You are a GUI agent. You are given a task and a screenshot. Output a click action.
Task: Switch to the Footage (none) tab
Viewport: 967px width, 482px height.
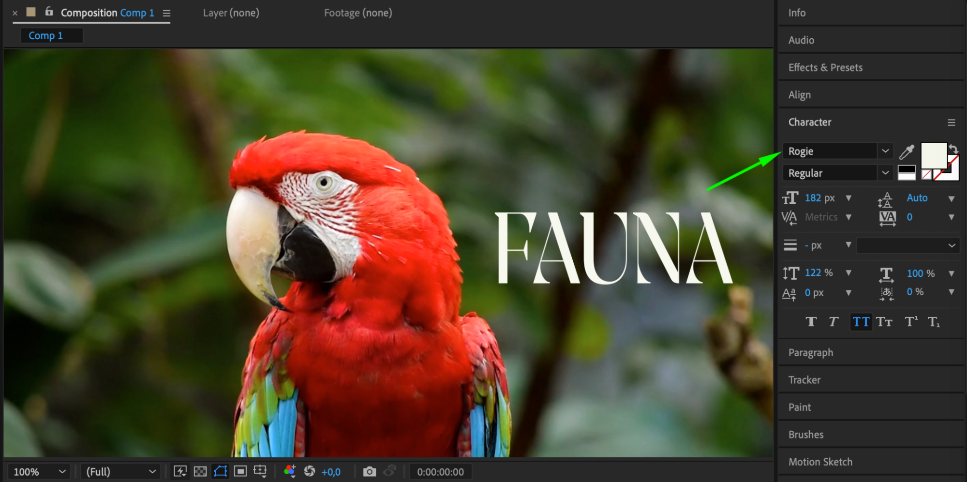coord(358,13)
